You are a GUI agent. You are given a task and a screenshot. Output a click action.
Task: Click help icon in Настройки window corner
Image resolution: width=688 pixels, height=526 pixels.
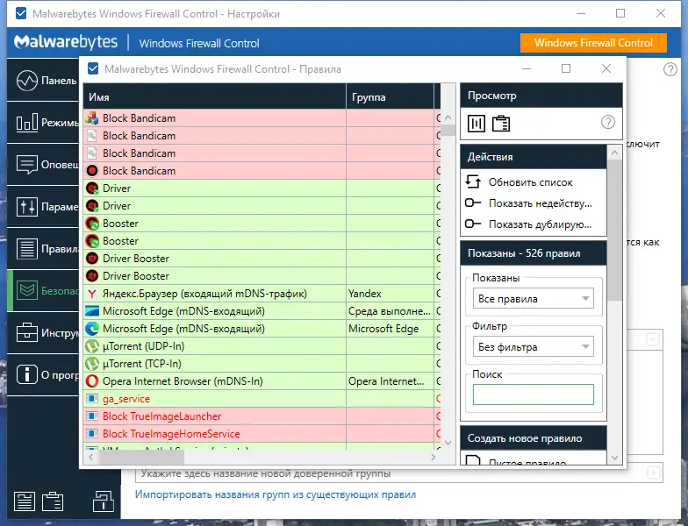coord(670,69)
